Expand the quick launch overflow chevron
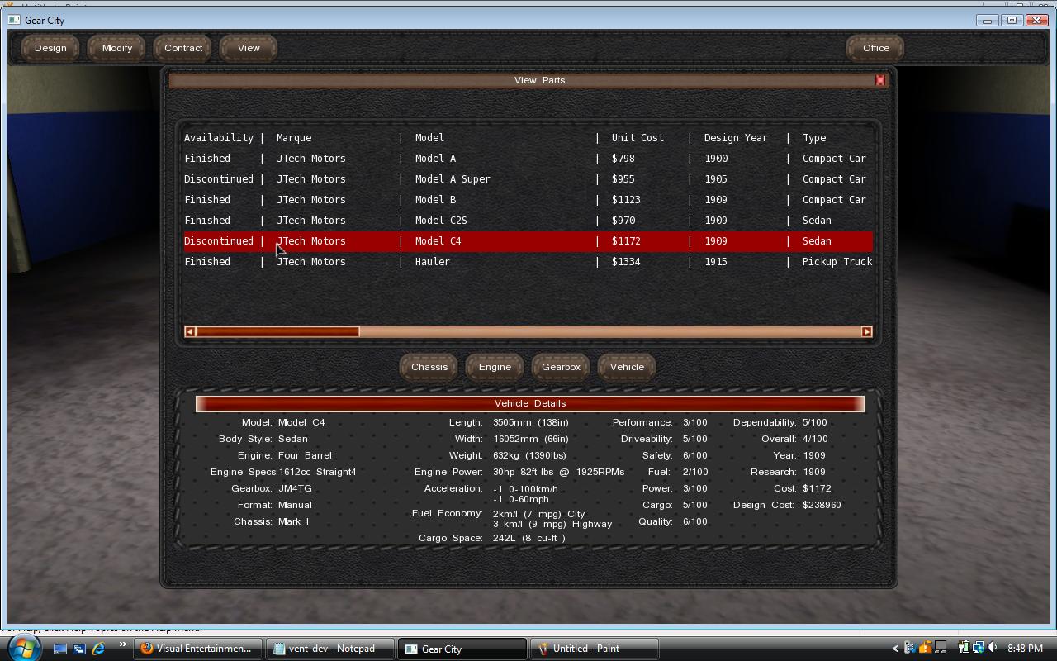The width and height of the screenshot is (1057, 661). click(122, 644)
